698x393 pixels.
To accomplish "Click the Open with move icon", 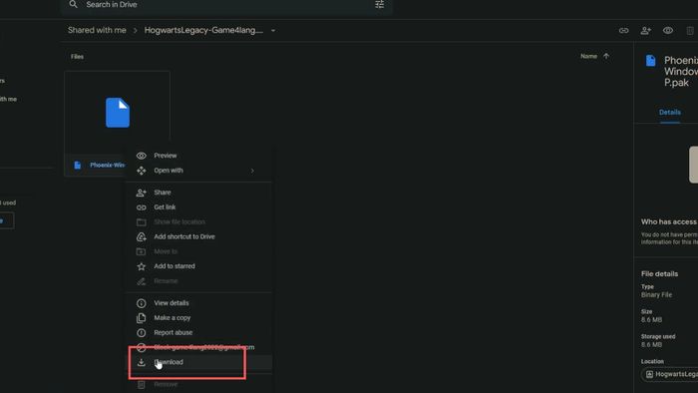I will coord(142,171).
